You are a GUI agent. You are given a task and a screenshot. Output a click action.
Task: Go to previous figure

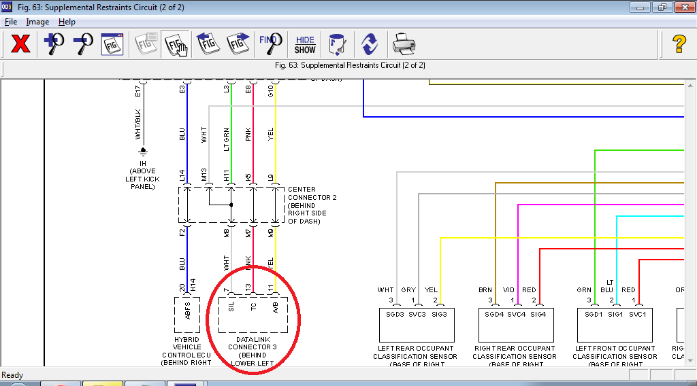208,45
